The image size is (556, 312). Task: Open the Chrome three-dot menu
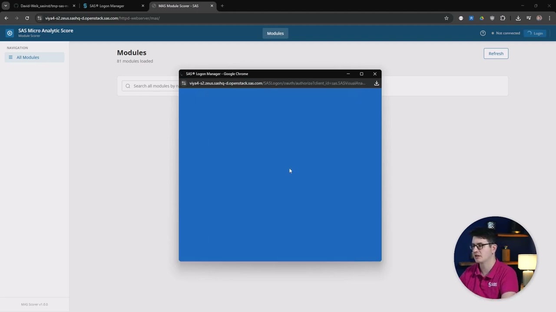[x=549, y=18]
